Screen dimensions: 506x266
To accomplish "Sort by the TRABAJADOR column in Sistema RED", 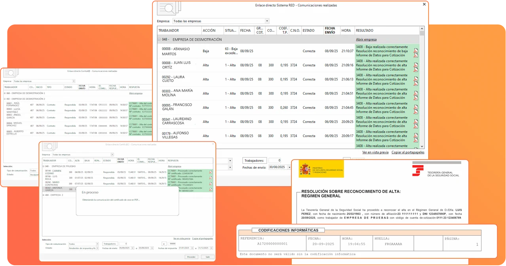I will pyautogui.click(x=169, y=30).
